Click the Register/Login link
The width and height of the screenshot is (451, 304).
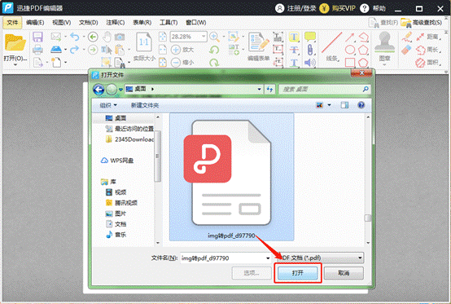(x=296, y=8)
